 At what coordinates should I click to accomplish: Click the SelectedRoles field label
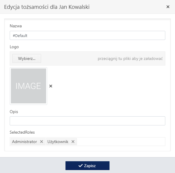pos(22,132)
